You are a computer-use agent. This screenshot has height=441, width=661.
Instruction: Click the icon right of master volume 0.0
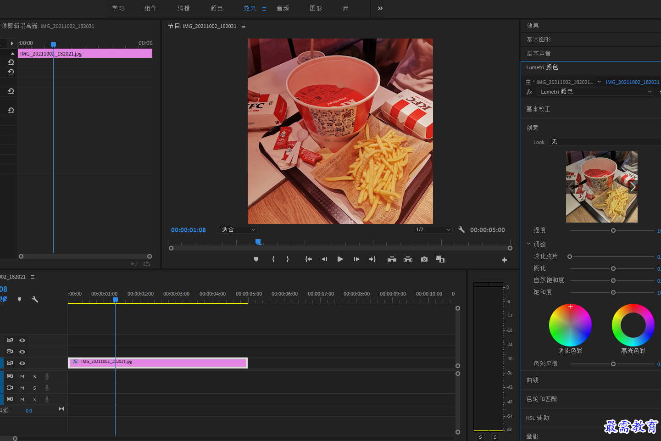pyautogui.click(x=61, y=409)
